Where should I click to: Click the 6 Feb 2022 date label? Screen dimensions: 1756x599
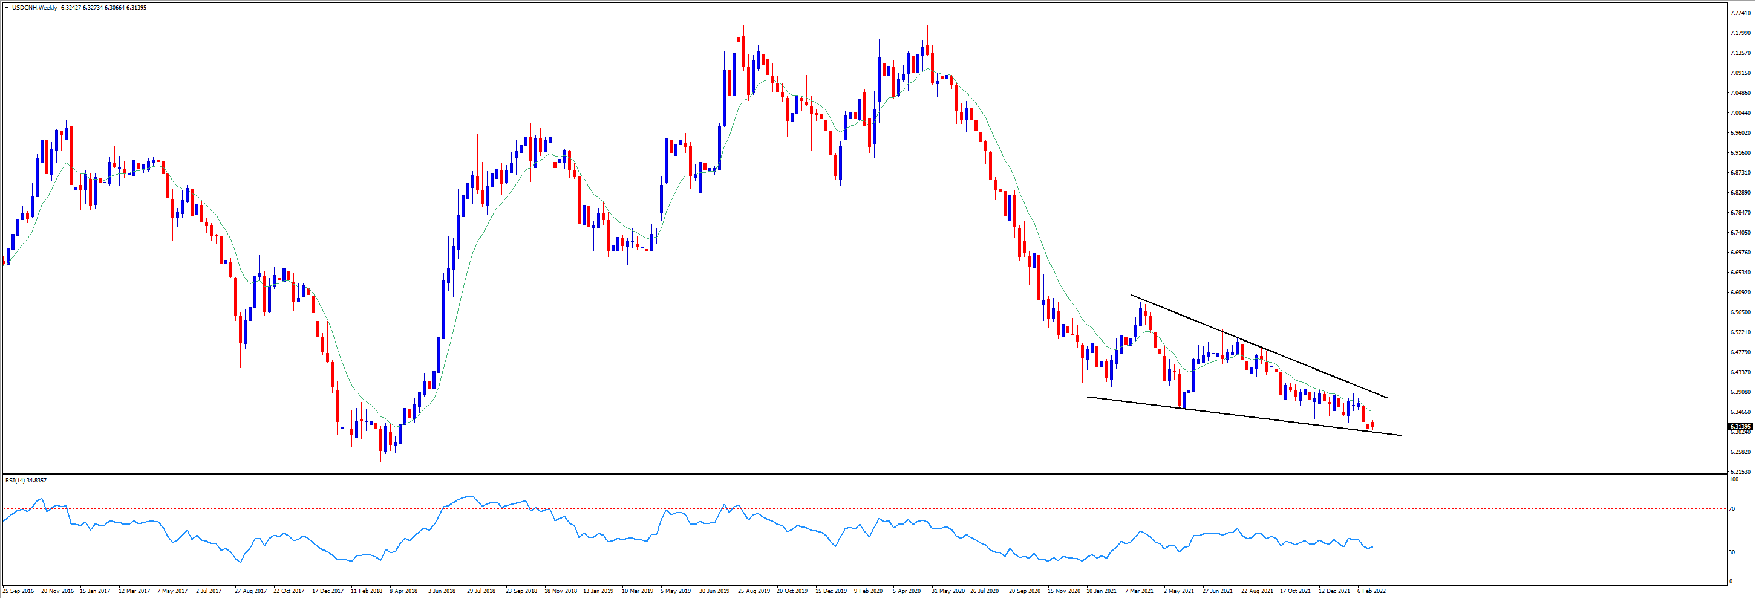click(x=1371, y=592)
